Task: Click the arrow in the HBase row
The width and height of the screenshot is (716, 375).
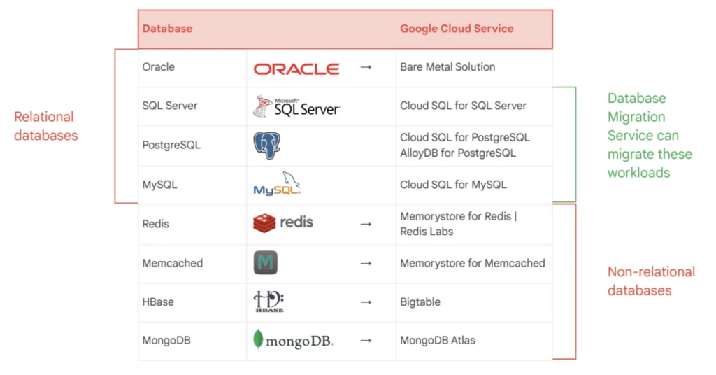Action: pos(366,302)
